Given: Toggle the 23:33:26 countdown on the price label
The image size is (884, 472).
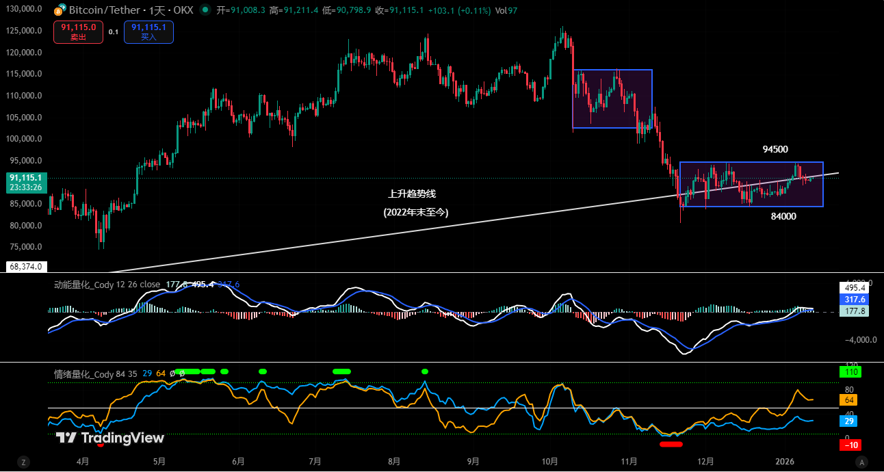Looking at the screenshot, I should point(25,185).
